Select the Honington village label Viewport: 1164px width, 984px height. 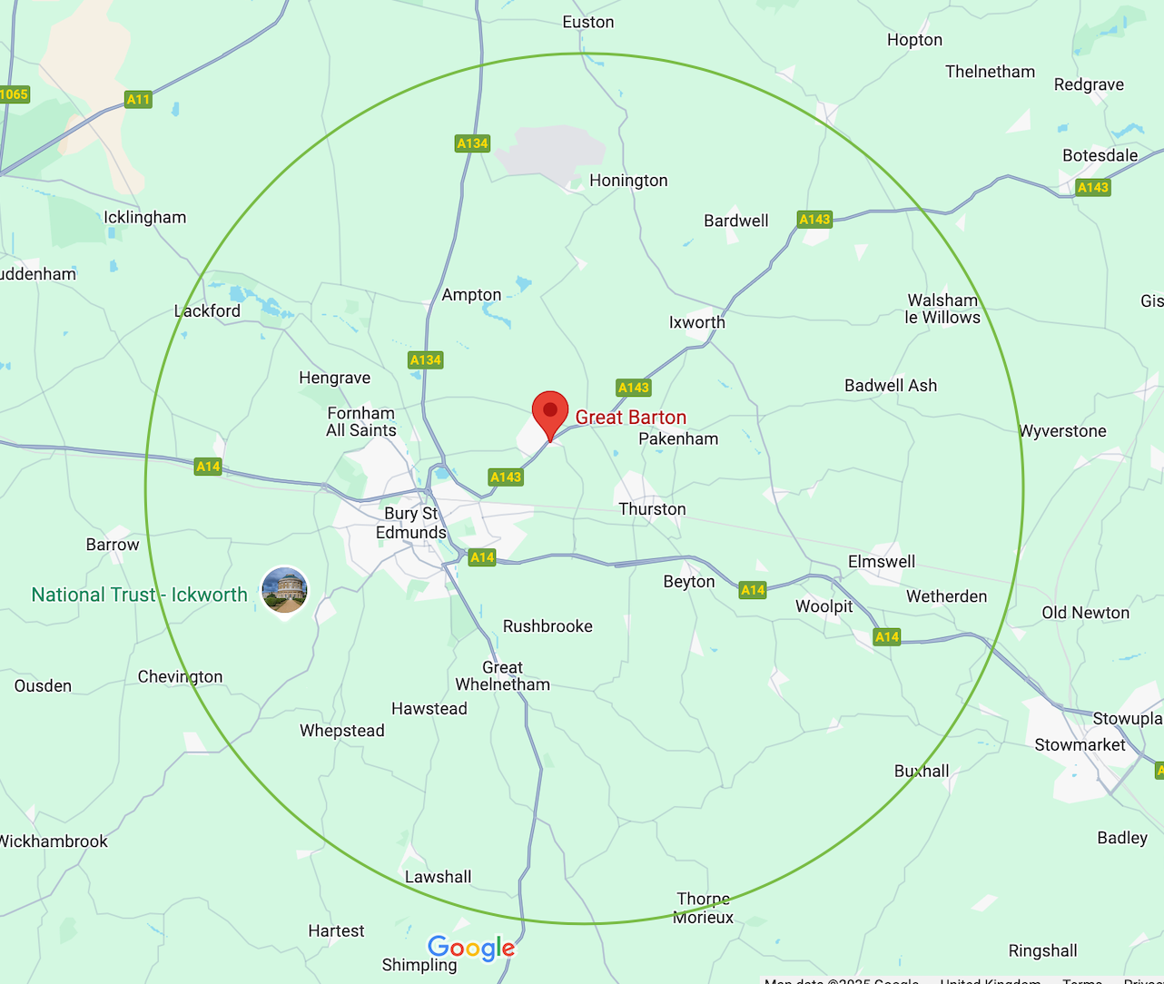pyautogui.click(x=628, y=181)
